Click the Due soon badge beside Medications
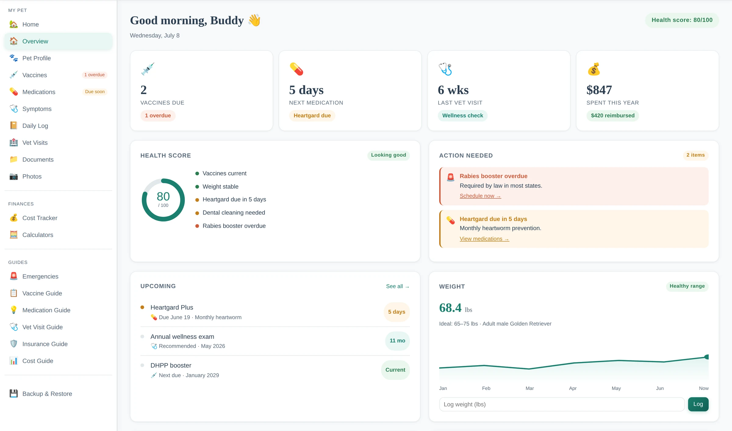 [95, 92]
